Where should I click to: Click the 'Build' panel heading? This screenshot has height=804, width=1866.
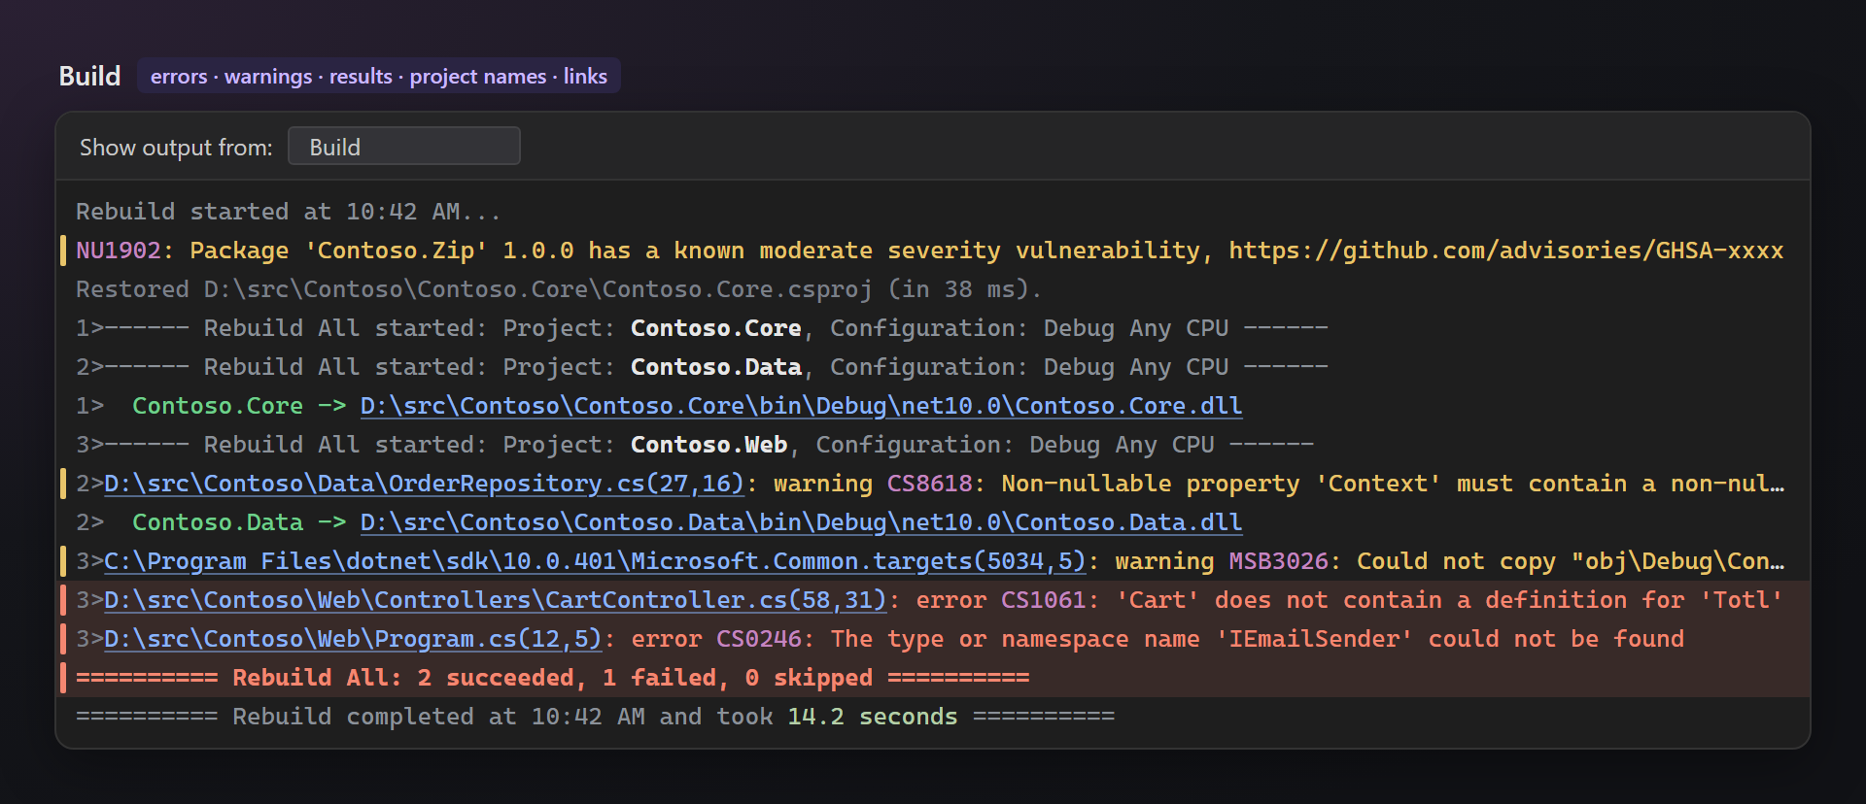click(x=89, y=76)
